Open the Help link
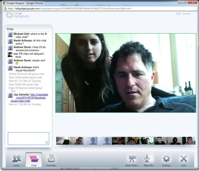The height and width of the screenshot is (171, 199). [x=179, y=14]
